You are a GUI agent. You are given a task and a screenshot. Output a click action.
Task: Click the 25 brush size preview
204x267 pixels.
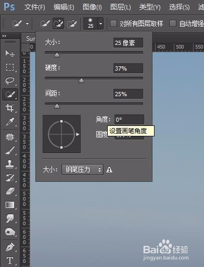[x=91, y=24]
